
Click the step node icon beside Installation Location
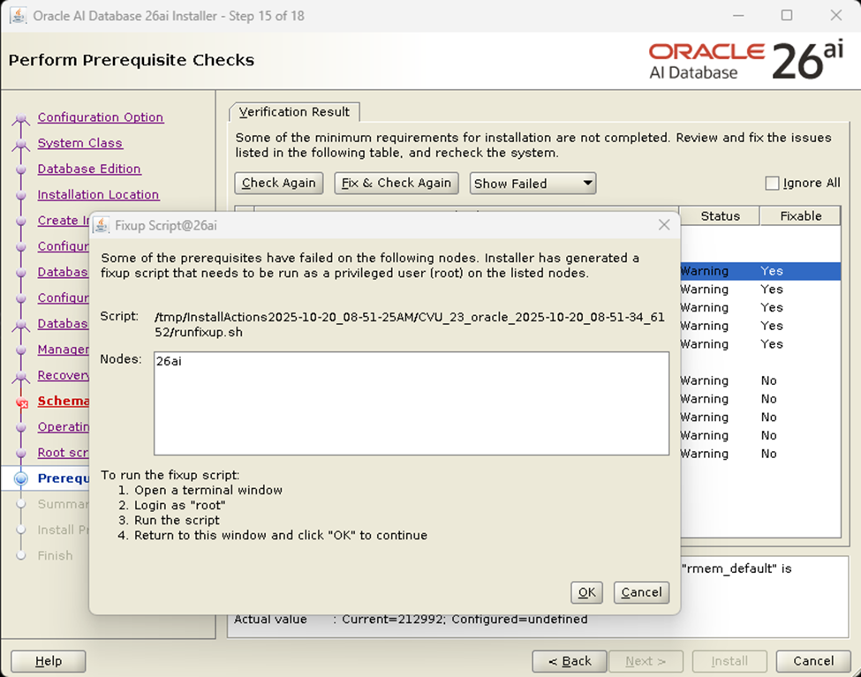(x=21, y=195)
